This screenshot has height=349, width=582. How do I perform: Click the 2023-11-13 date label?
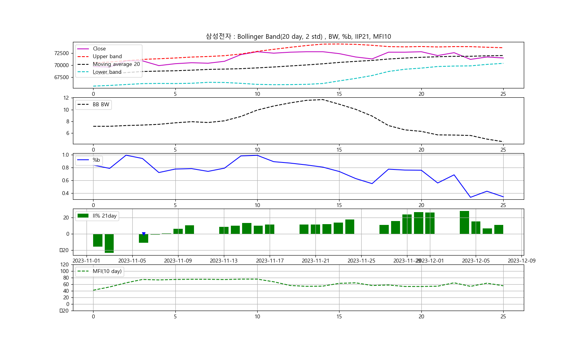pyautogui.click(x=223, y=261)
